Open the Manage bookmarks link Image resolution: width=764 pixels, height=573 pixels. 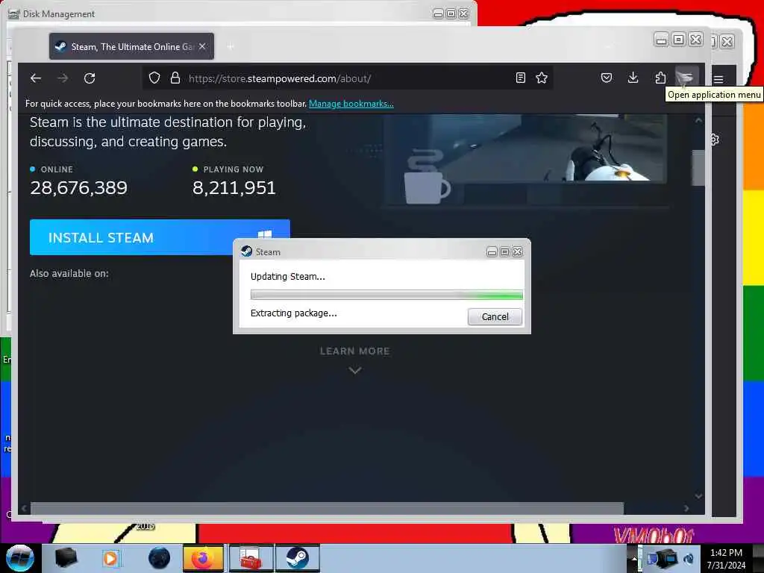(x=351, y=103)
